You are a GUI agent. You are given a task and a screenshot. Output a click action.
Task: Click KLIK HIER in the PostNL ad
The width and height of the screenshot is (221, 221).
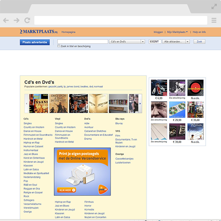(x=67, y=190)
